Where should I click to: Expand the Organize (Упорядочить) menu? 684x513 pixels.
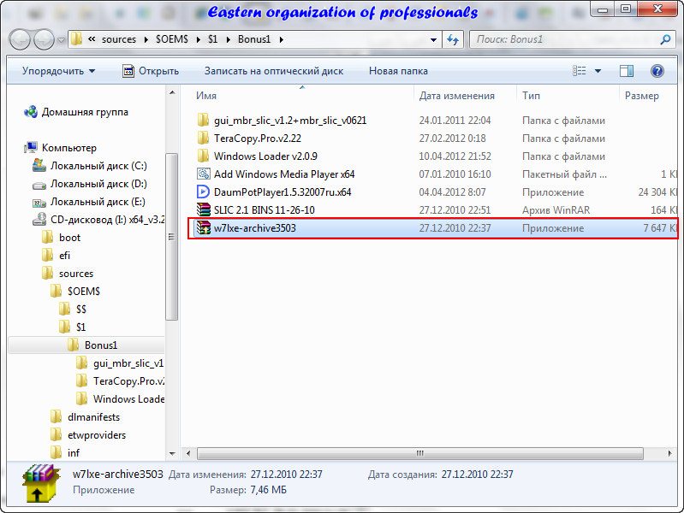click(x=58, y=71)
